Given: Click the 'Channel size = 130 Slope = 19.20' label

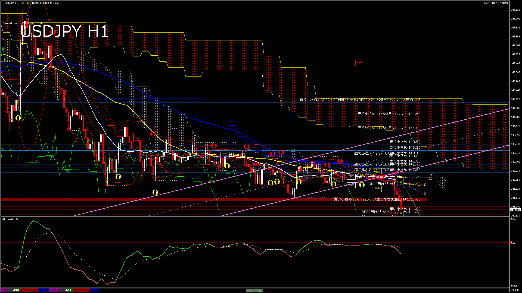Looking at the screenshot, I should pos(23,23).
